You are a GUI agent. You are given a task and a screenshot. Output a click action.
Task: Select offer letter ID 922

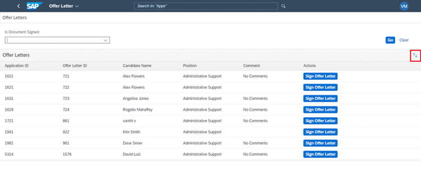tap(66, 132)
